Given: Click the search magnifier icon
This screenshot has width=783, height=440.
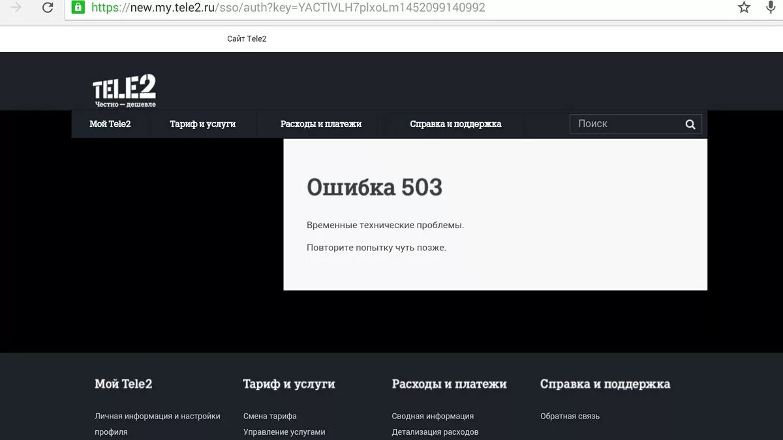Looking at the screenshot, I should coord(690,125).
